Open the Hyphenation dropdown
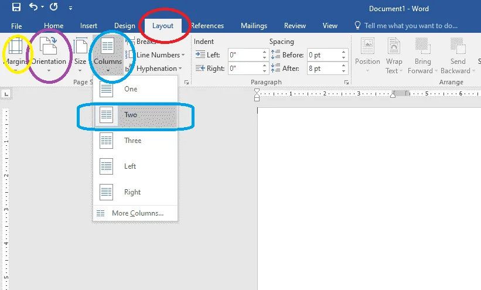This screenshot has height=290, width=481. 153,69
